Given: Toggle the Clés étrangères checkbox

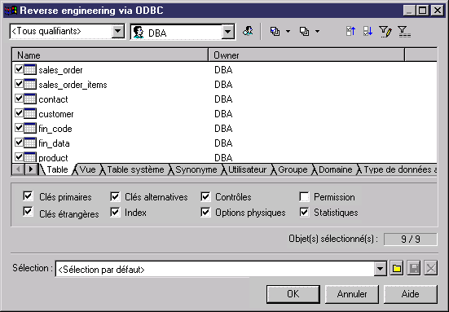Looking at the screenshot, I should [x=28, y=212].
